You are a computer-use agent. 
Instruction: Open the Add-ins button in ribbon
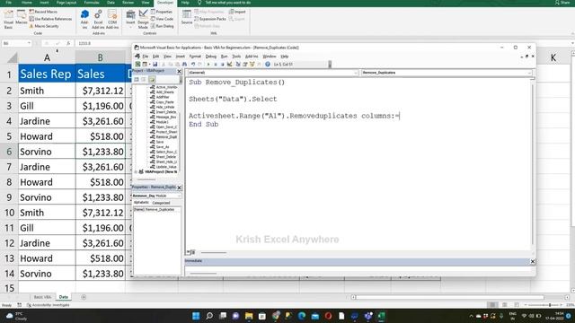(x=84, y=19)
